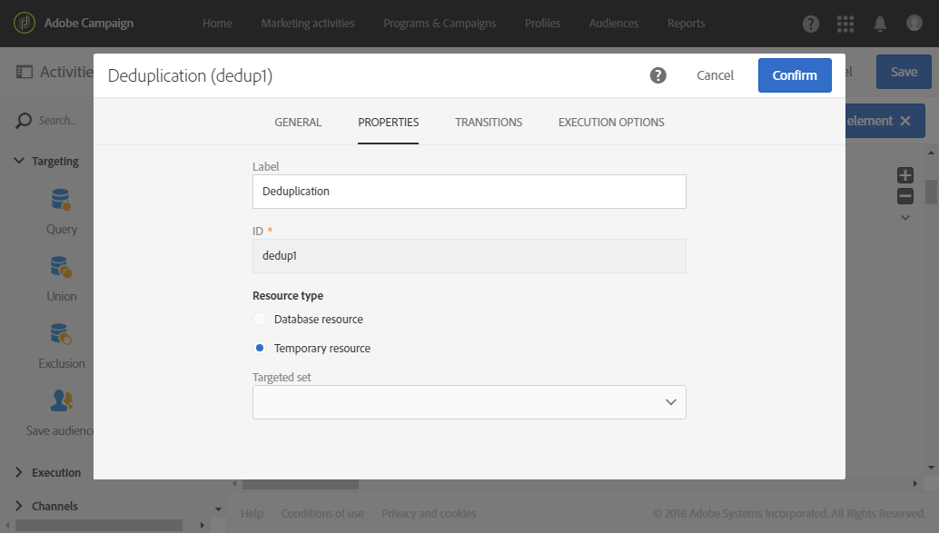
Task: Click the activities panel horizontal scrollbar
Action: tap(99, 525)
